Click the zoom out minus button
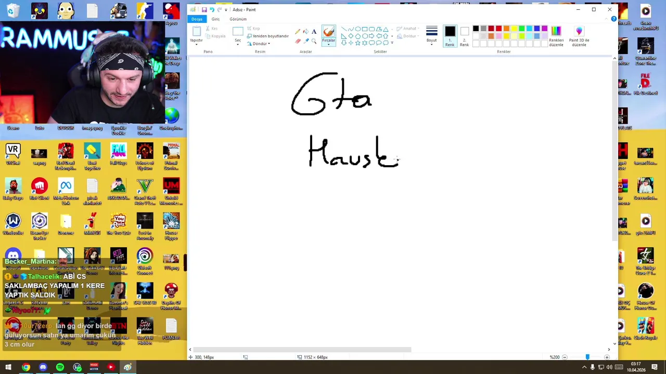 (565, 357)
